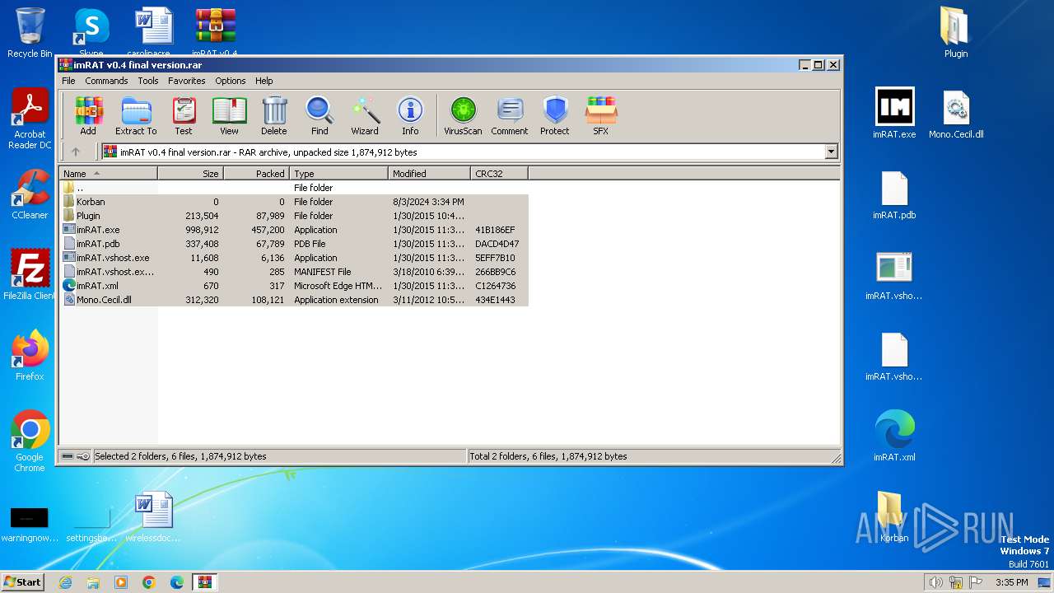Viewport: 1054px width, 593px height.
Task: Open the Find tool
Action: click(x=319, y=115)
